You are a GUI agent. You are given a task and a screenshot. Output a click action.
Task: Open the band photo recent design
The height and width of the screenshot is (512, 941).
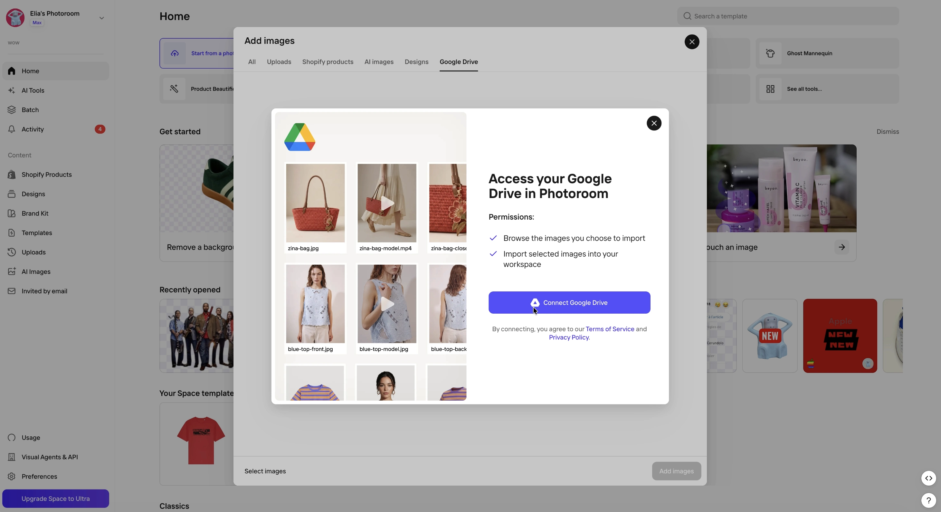[x=196, y=336]
